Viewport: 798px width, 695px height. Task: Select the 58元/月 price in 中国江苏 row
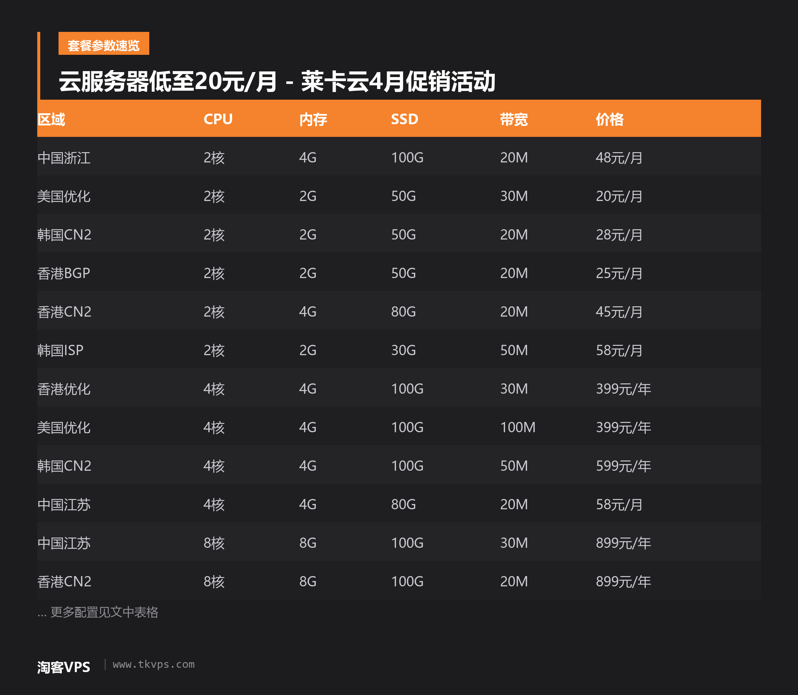pos(619,505)
